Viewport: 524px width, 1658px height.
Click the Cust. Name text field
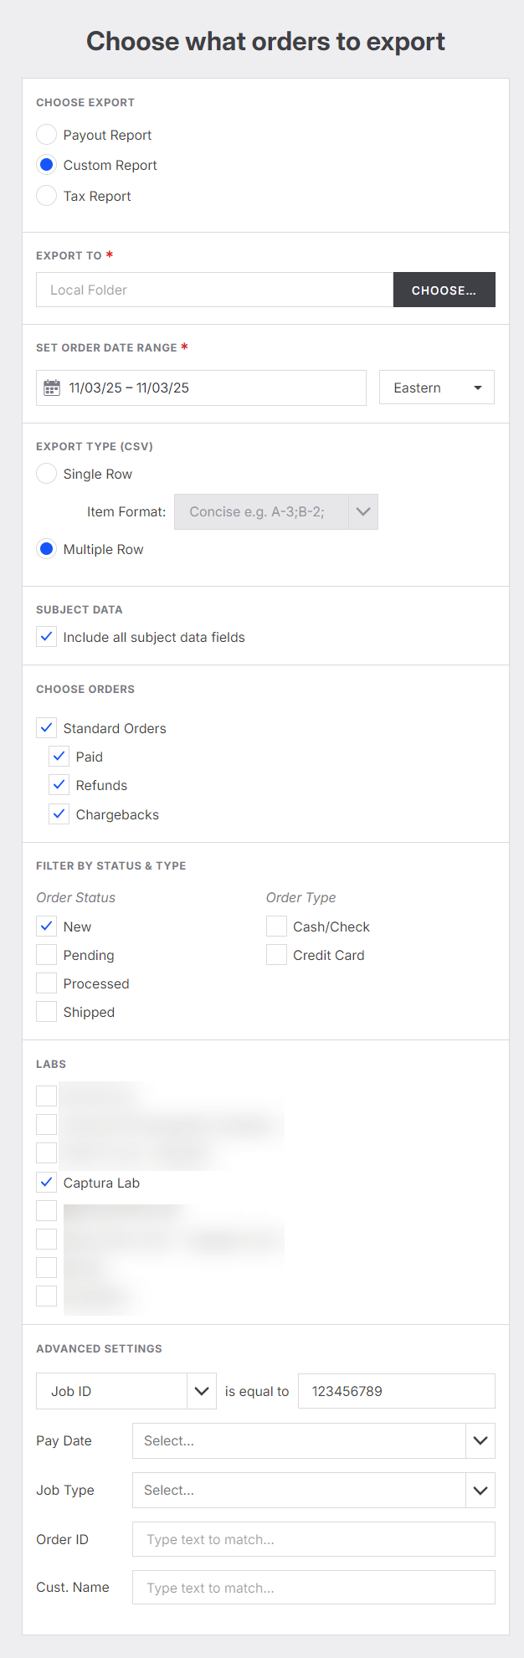[313, 1588]
